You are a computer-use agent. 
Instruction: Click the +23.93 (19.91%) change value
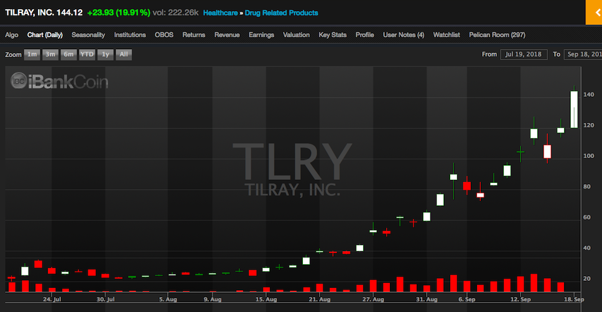click(119, 12)
